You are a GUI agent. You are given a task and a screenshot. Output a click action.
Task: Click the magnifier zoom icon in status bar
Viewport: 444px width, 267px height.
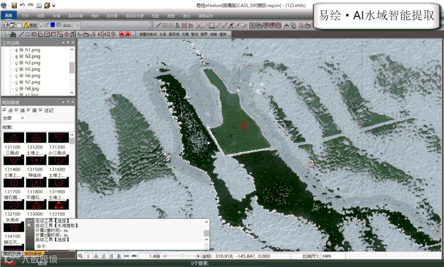coord(80,256)
